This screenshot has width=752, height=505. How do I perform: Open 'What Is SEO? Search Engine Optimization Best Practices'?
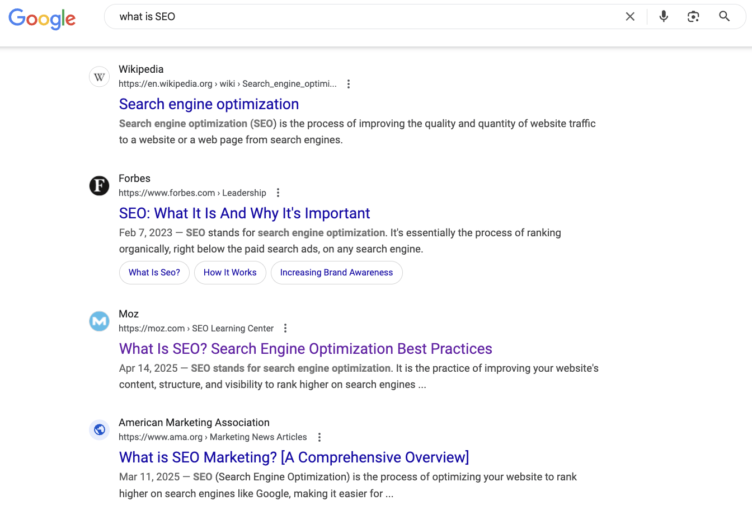click(305, 349)
